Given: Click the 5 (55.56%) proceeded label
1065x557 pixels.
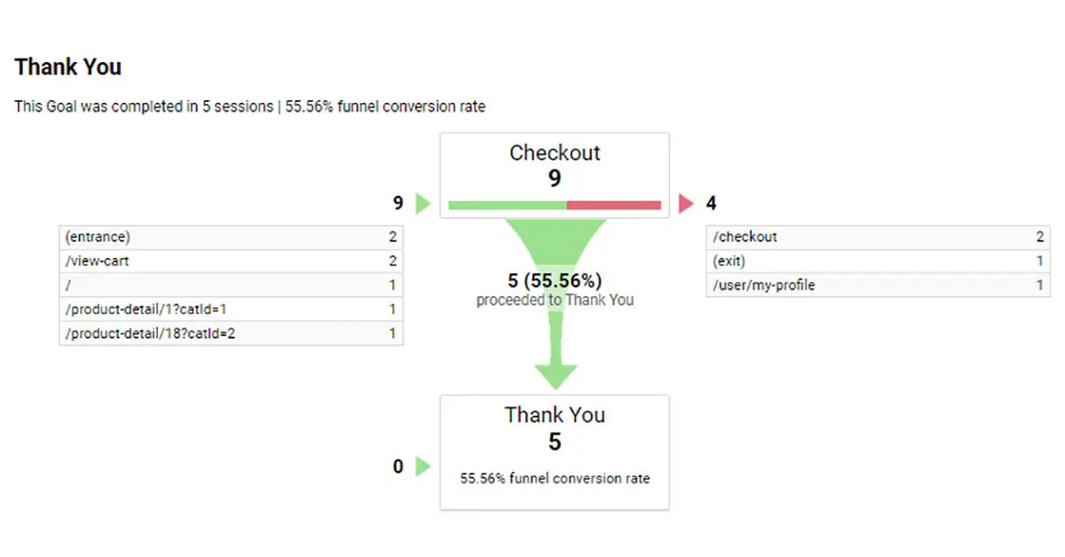Looking at the screenshot, I should 555,281.
